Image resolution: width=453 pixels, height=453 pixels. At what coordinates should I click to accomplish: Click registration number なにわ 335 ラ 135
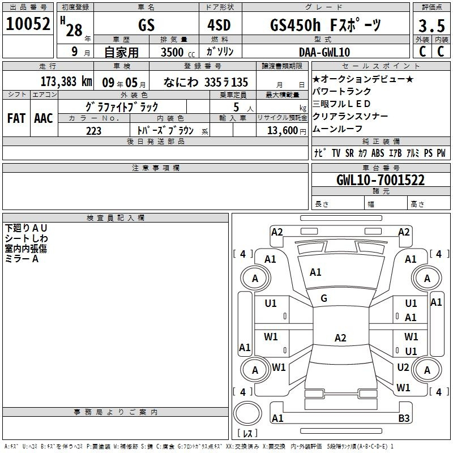point(206,82)
